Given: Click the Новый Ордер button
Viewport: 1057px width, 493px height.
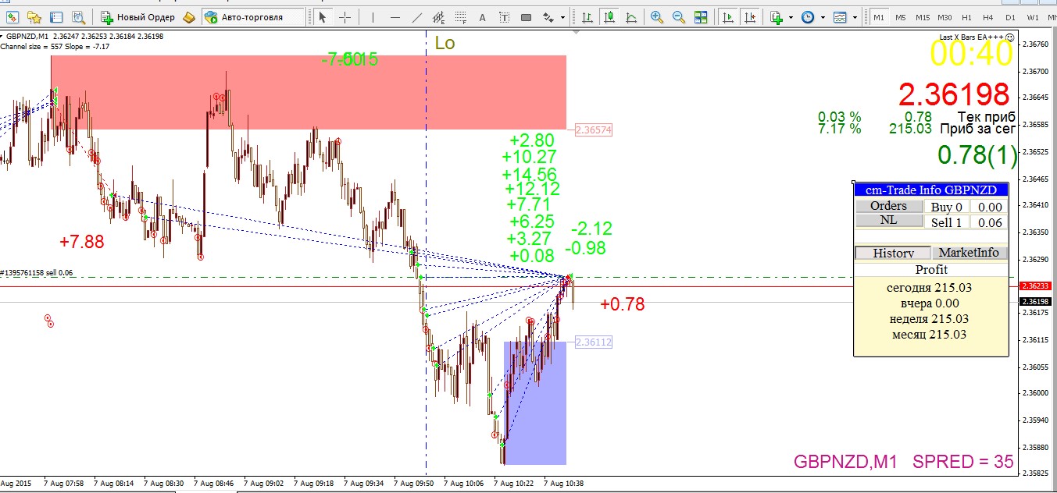Looking at the screenshot, I should [x=137, y=16].
